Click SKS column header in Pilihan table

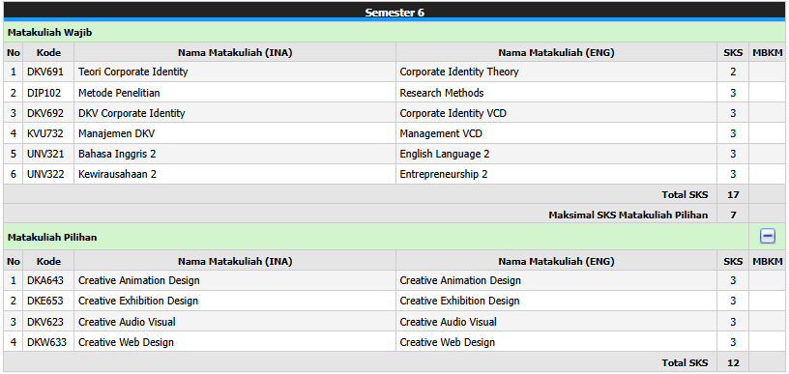coord(733,261)
